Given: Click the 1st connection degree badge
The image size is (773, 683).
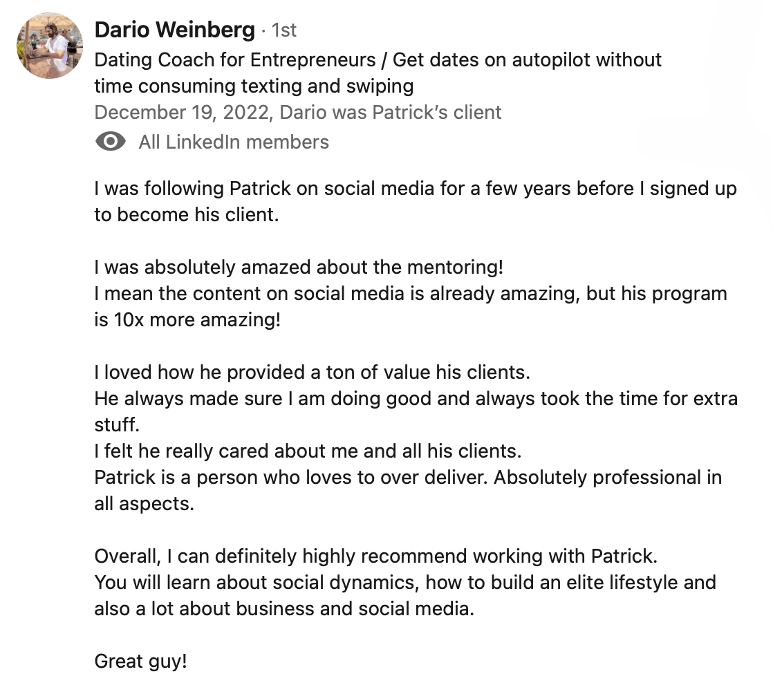Looking at the screenshot, I should point(284,30).
